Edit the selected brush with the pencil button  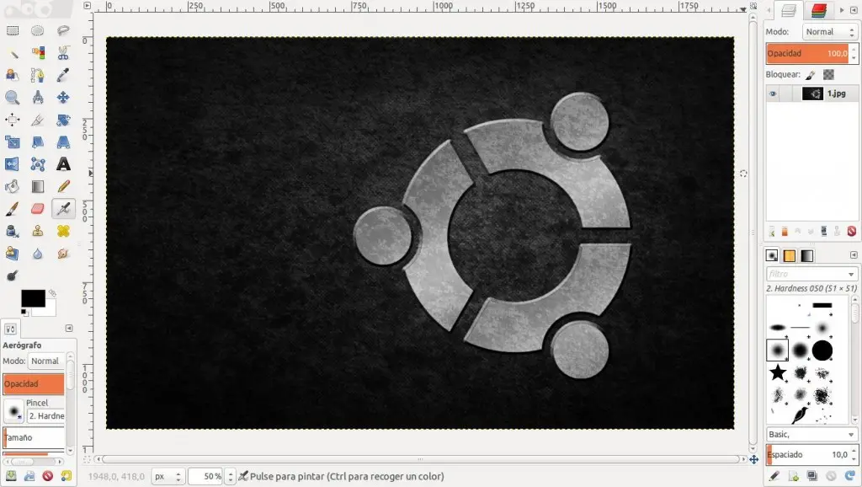tap(774, 476)
